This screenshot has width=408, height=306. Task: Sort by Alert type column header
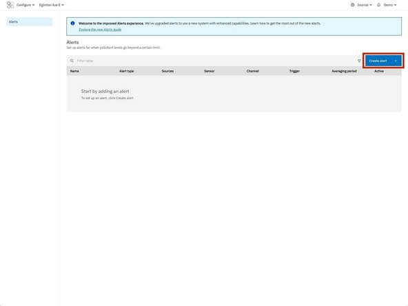pos(126,71)
